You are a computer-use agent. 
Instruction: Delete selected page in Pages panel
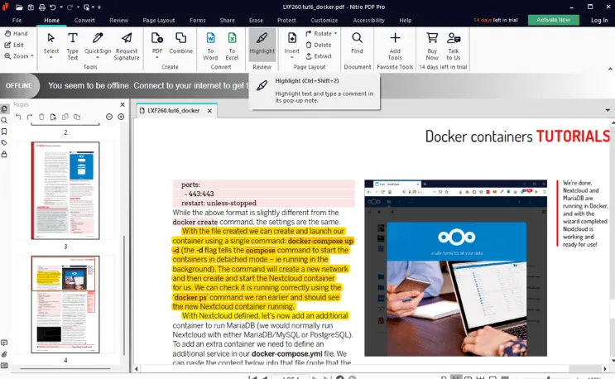pos(41,117)
